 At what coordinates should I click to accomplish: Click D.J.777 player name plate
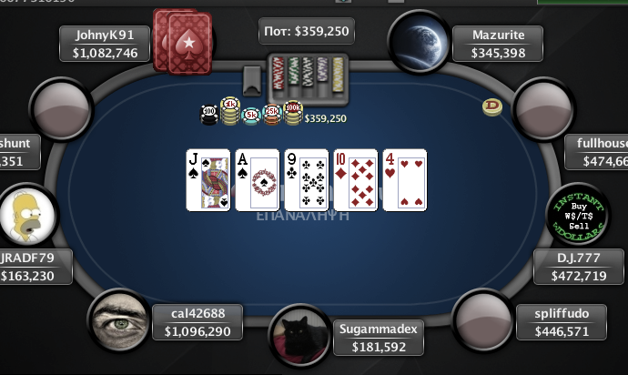[x=579, y=267]
